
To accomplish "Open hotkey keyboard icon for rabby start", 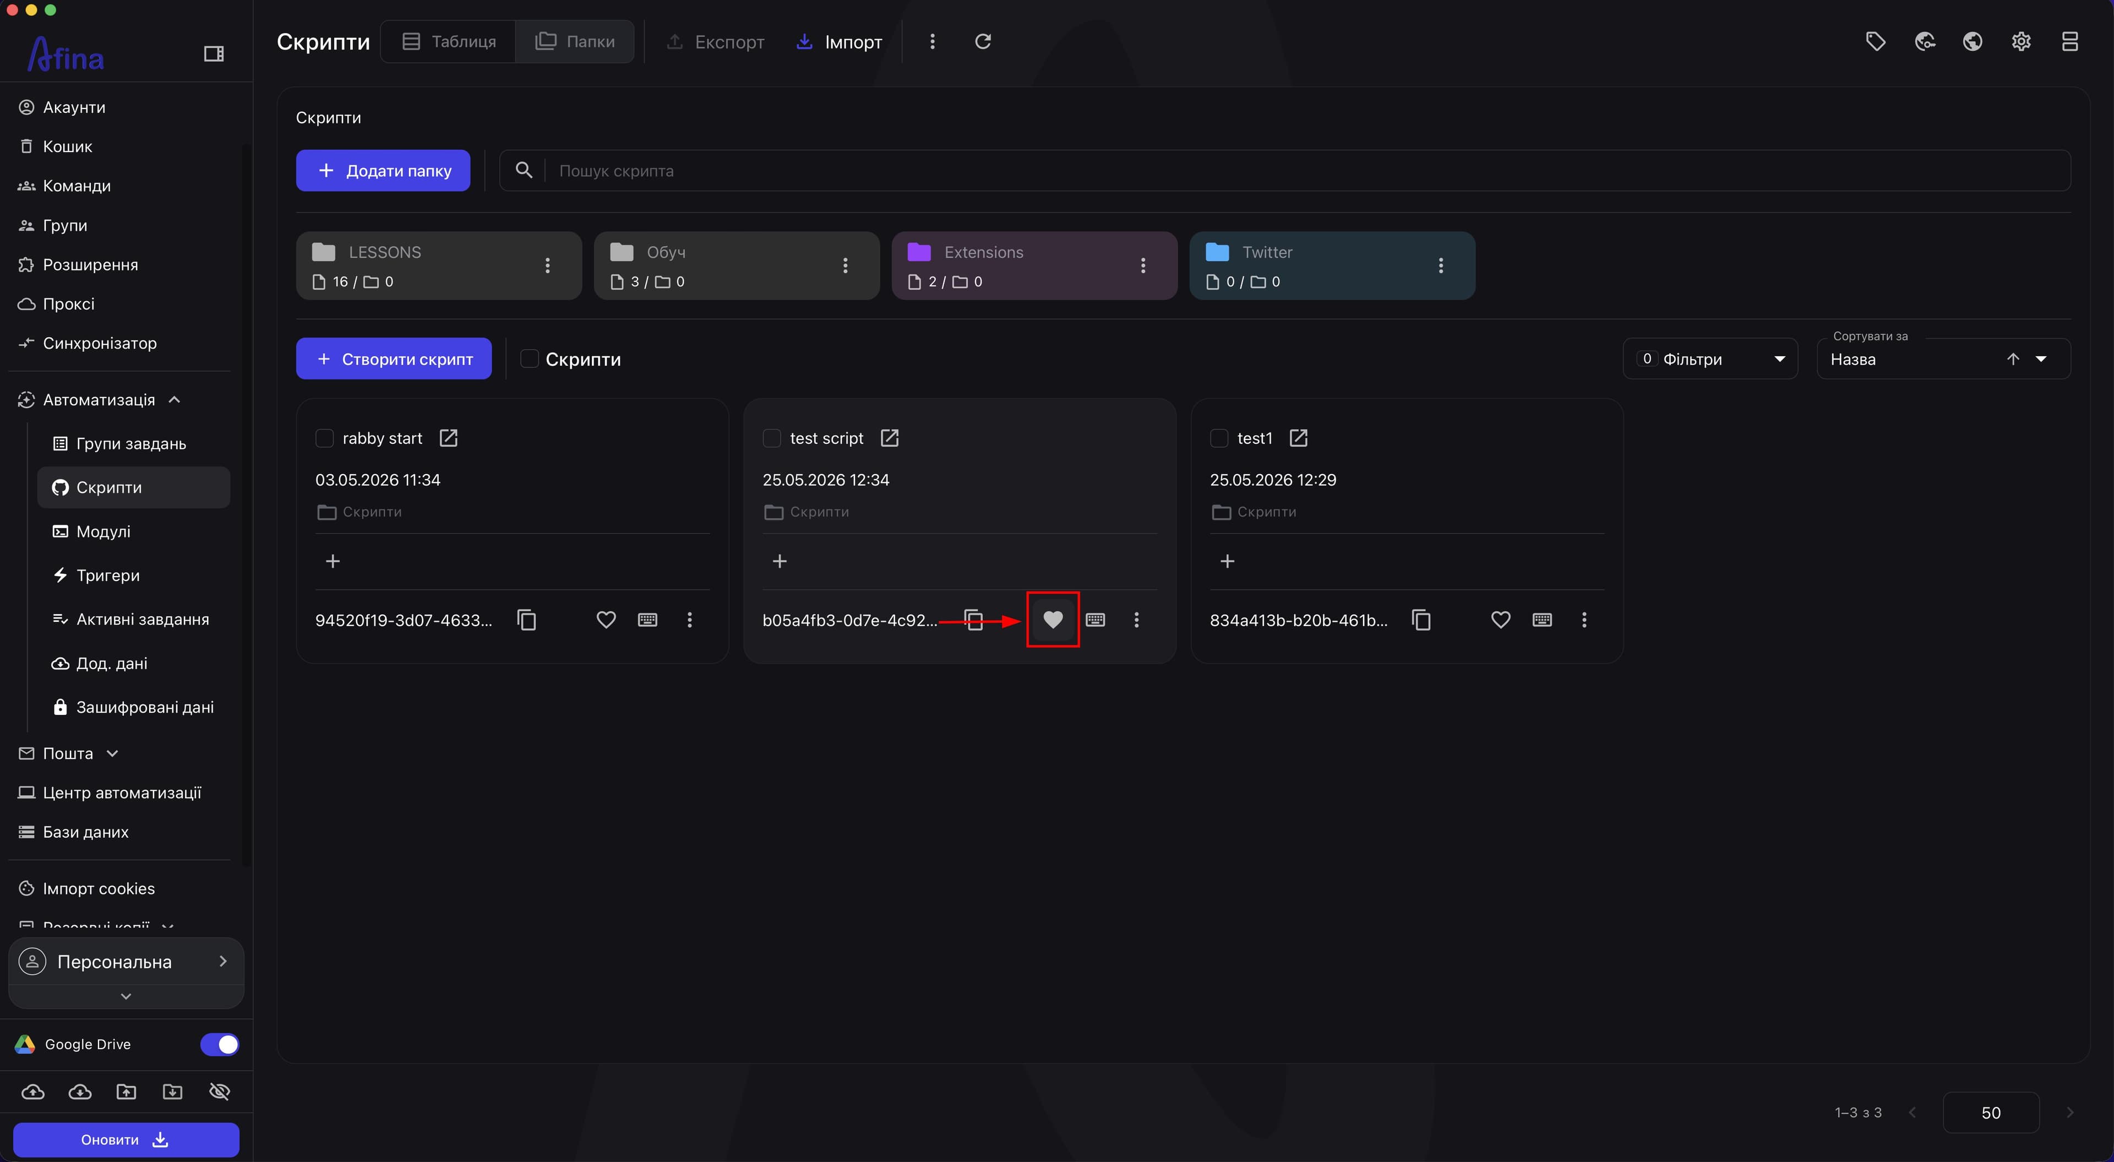I will 647,620.
